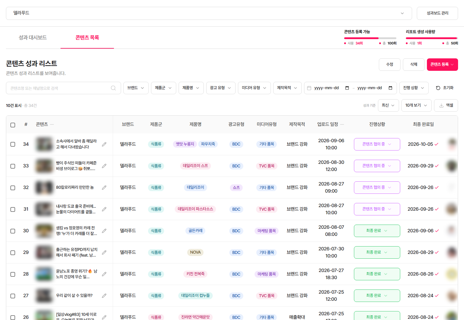Image resolution: width=464 pixels, height=320 pixels.
Task: Focus the content or channel search field
Action: tap(63, 88)
